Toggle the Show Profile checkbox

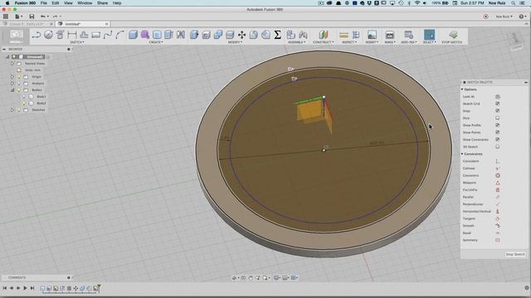pos(498,125)
